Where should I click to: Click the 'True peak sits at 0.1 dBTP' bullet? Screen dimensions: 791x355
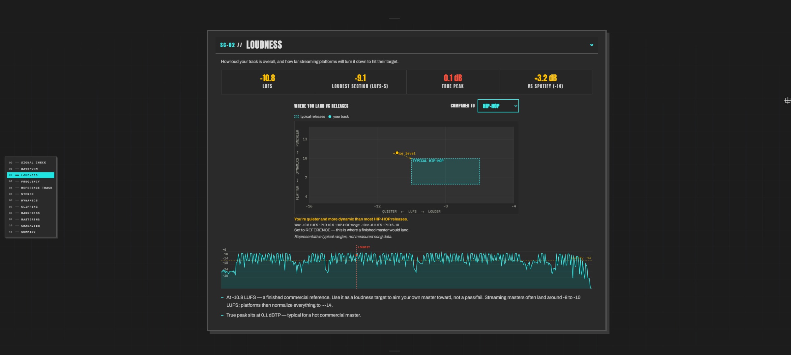click(x=293, y=315)
